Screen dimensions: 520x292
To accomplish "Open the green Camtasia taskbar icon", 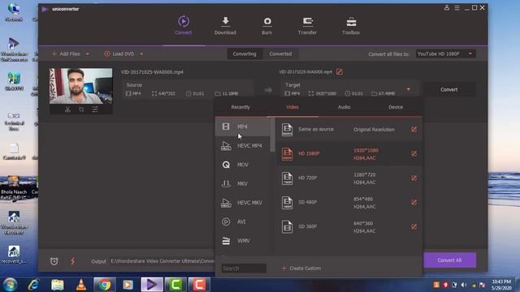I will point(175,285).
